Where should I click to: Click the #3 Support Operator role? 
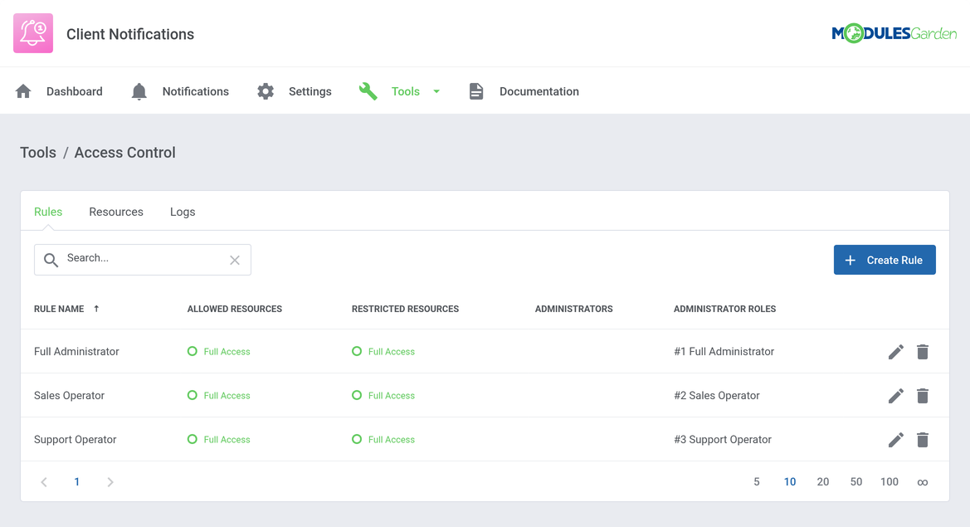[x=723, y=439]
